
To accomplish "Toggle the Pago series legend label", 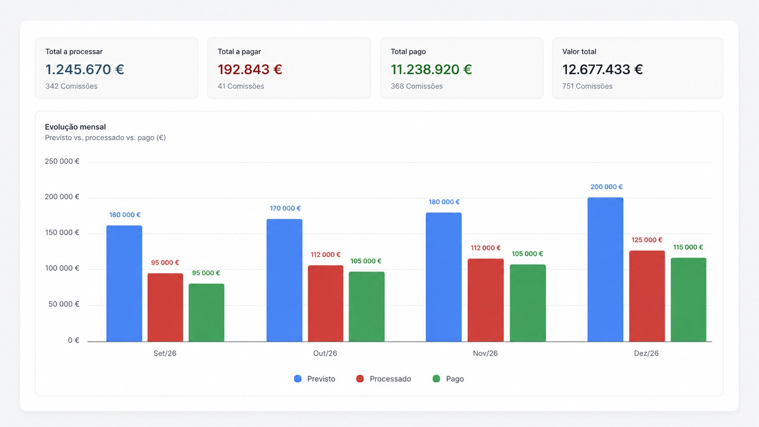I will click(455, 379).
